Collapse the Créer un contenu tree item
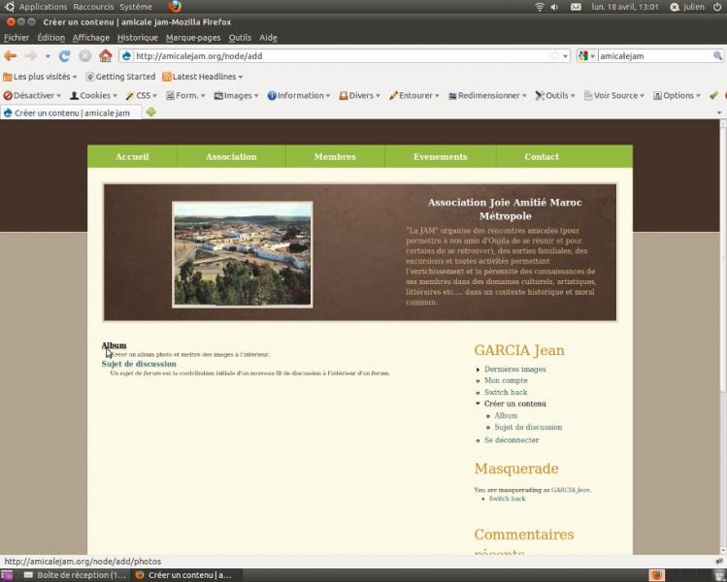 [x=478, y=404]
